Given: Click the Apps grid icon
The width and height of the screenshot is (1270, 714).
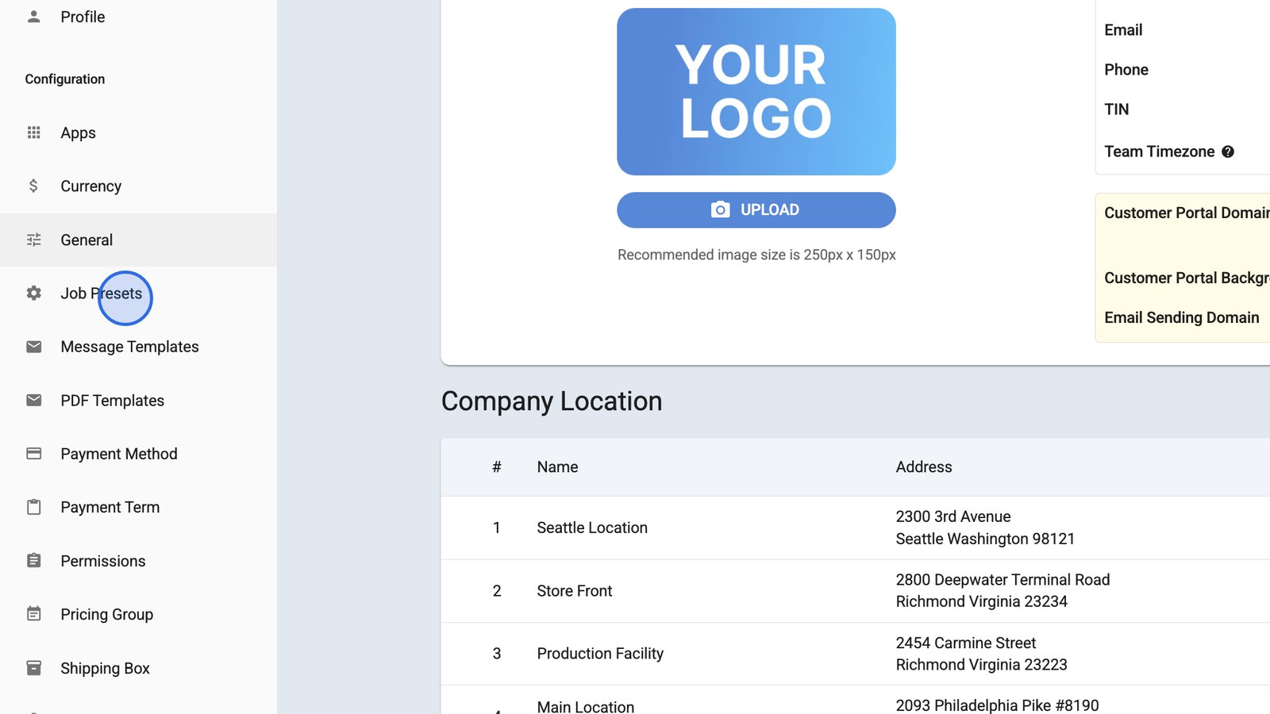Looking at the screenshot, I should (33, 132).
